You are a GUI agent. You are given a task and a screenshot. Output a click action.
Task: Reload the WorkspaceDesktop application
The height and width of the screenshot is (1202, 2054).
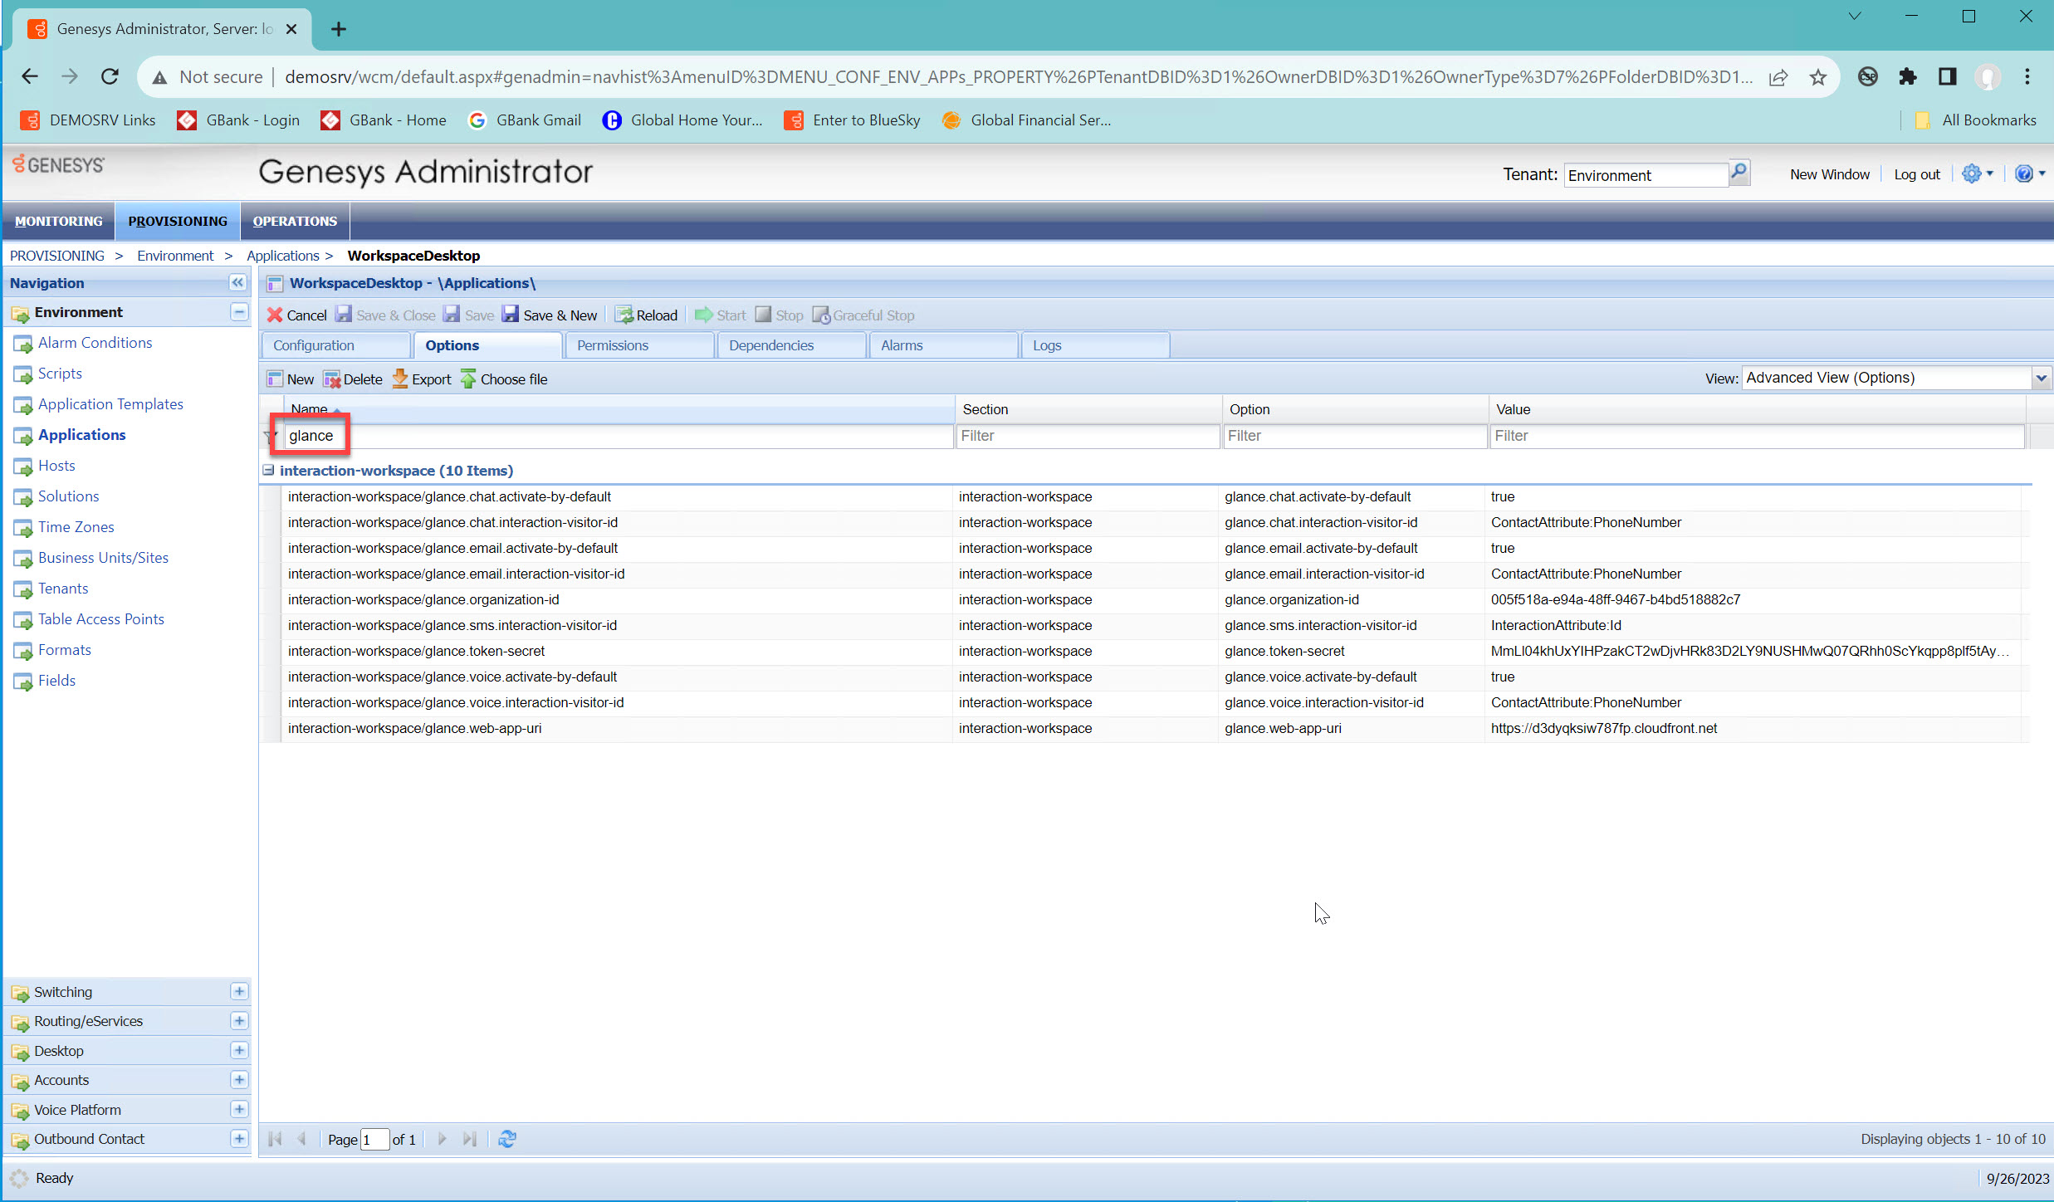point(647,315)
